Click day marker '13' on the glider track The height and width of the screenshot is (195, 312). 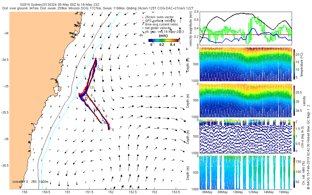point(91,88)
